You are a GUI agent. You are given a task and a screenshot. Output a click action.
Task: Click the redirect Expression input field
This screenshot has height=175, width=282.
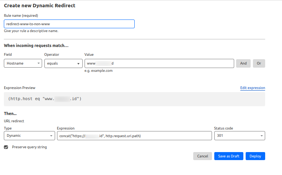(x=135, y=136)
